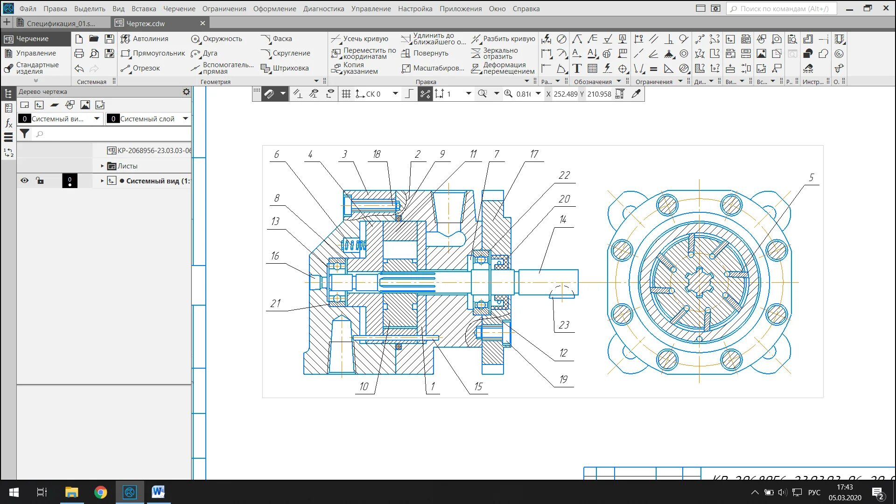Viewport: 896px width, 504px height.
Task: Click the drawing tree search field
Action: [112, 134]
